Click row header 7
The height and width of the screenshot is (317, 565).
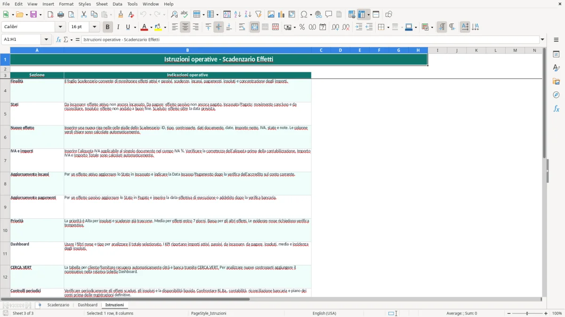pos(5,161)
